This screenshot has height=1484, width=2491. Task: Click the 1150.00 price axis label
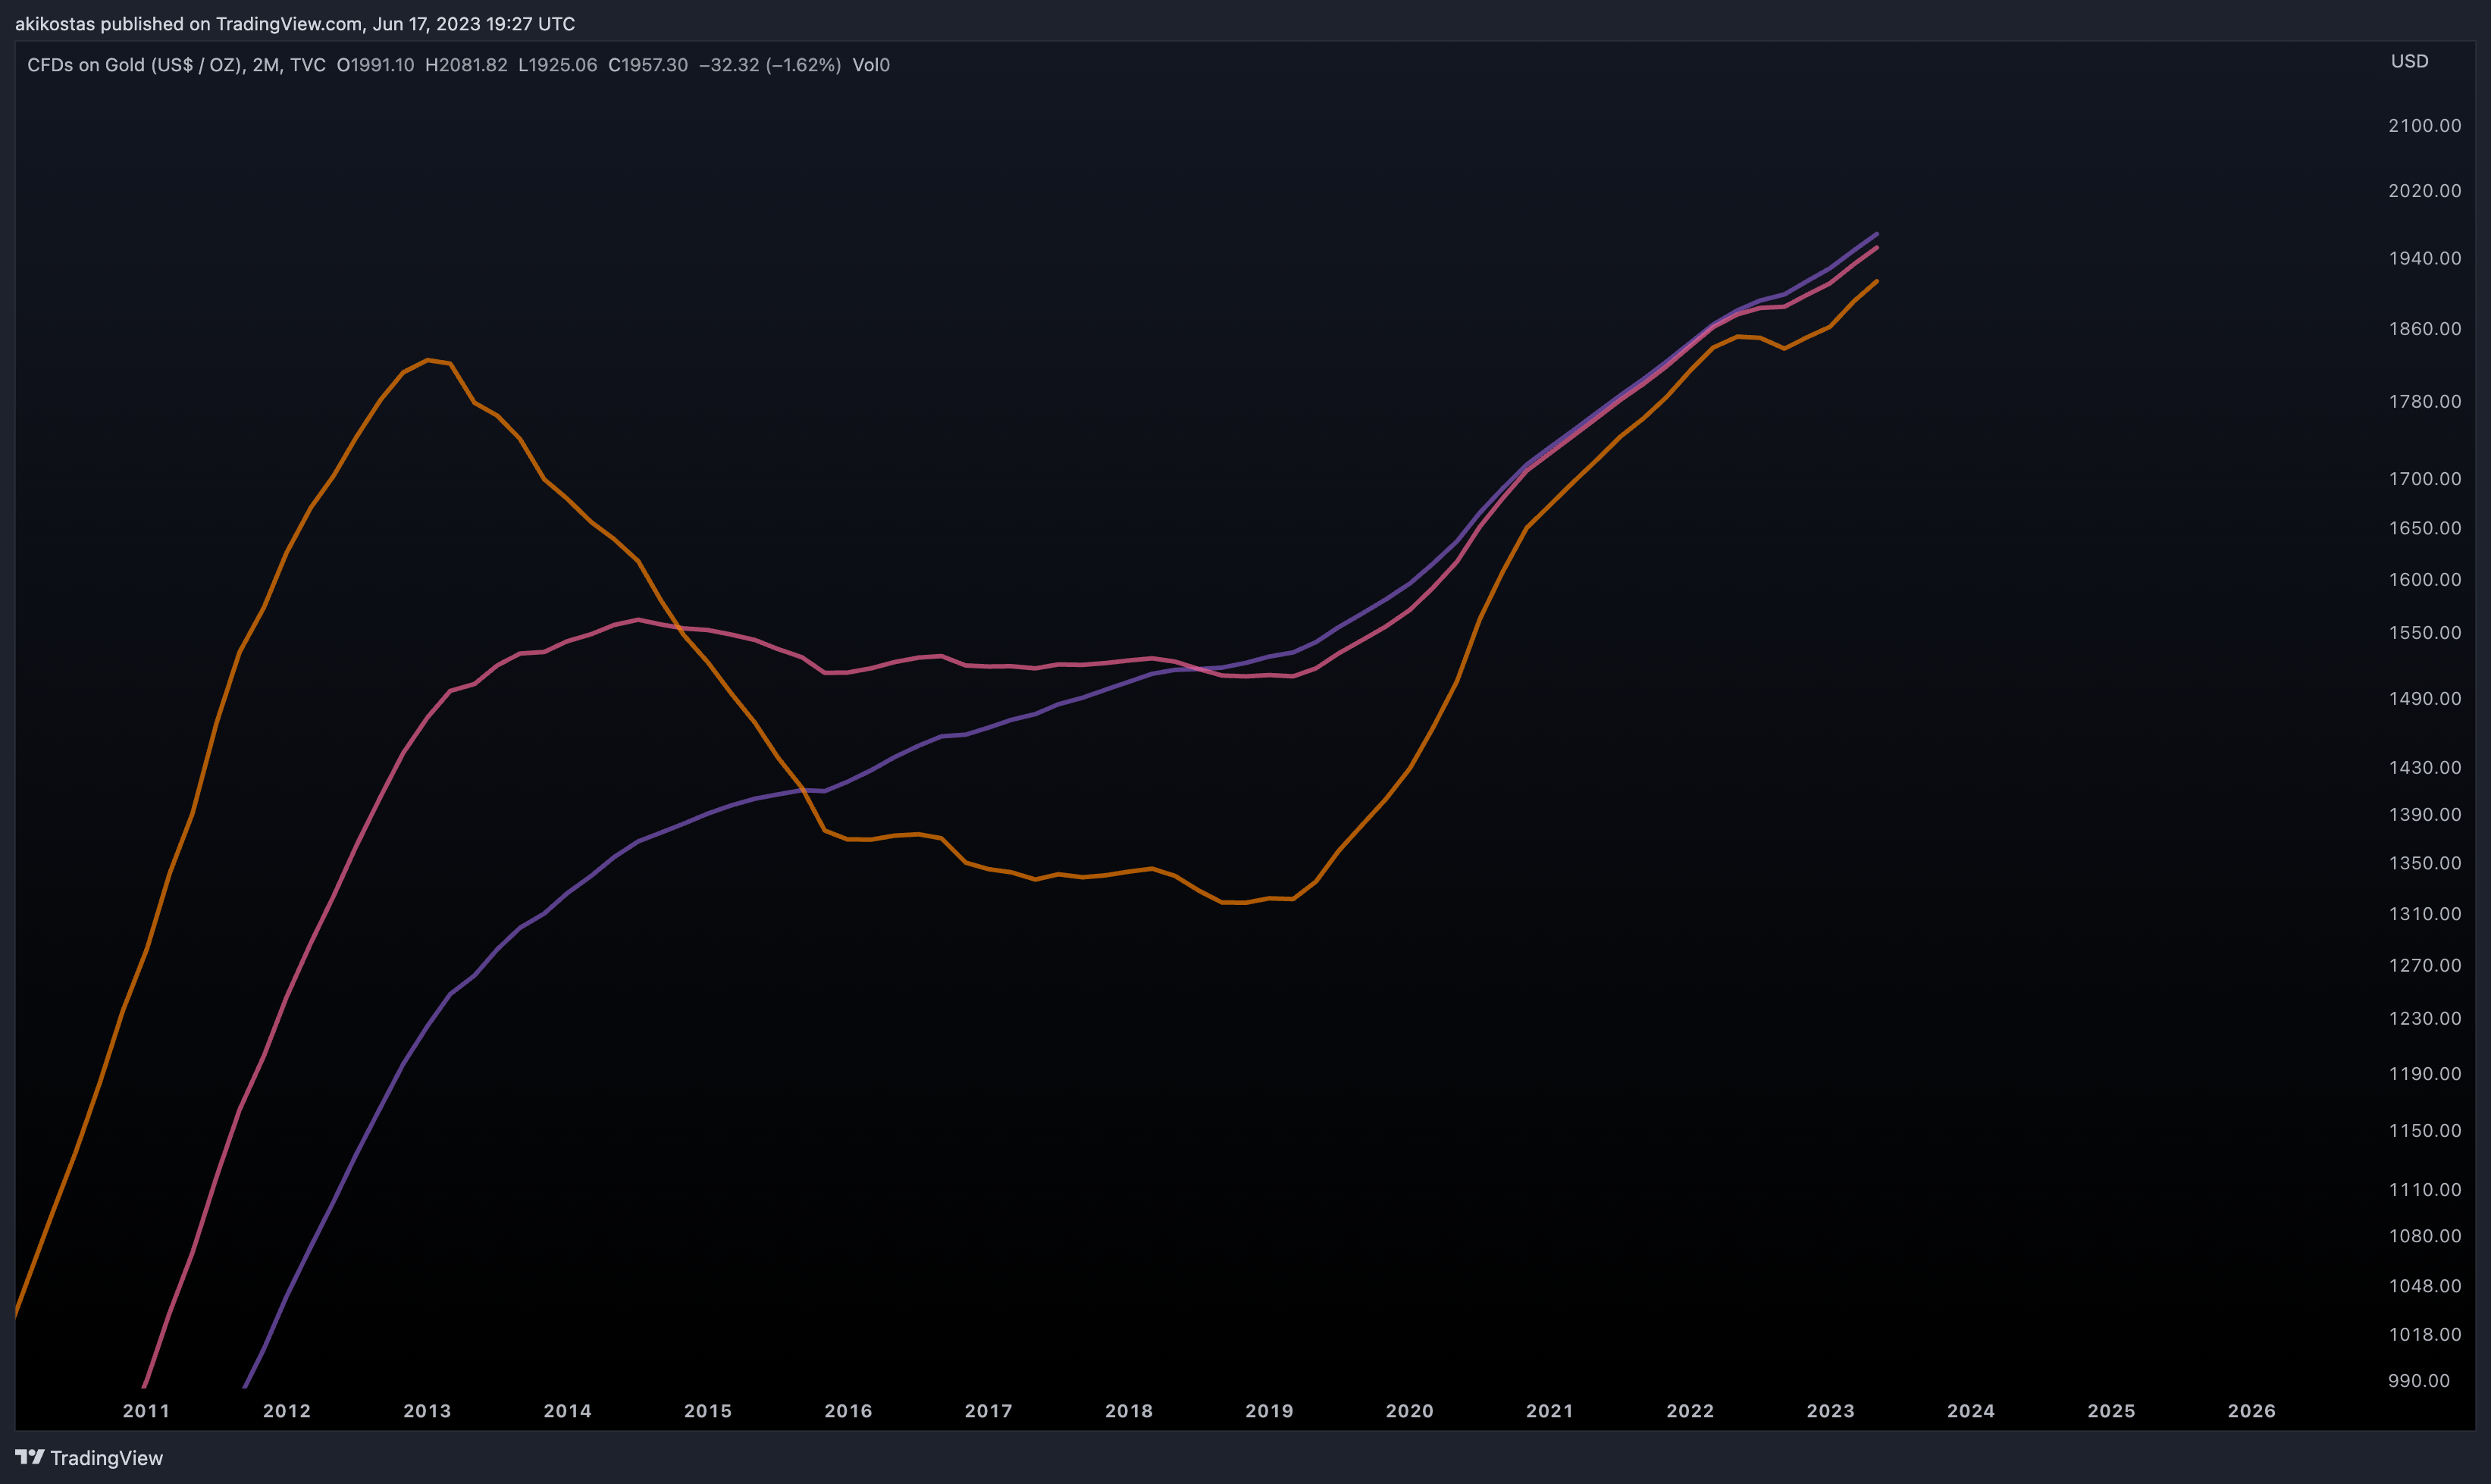[x=2425, y=1130]
